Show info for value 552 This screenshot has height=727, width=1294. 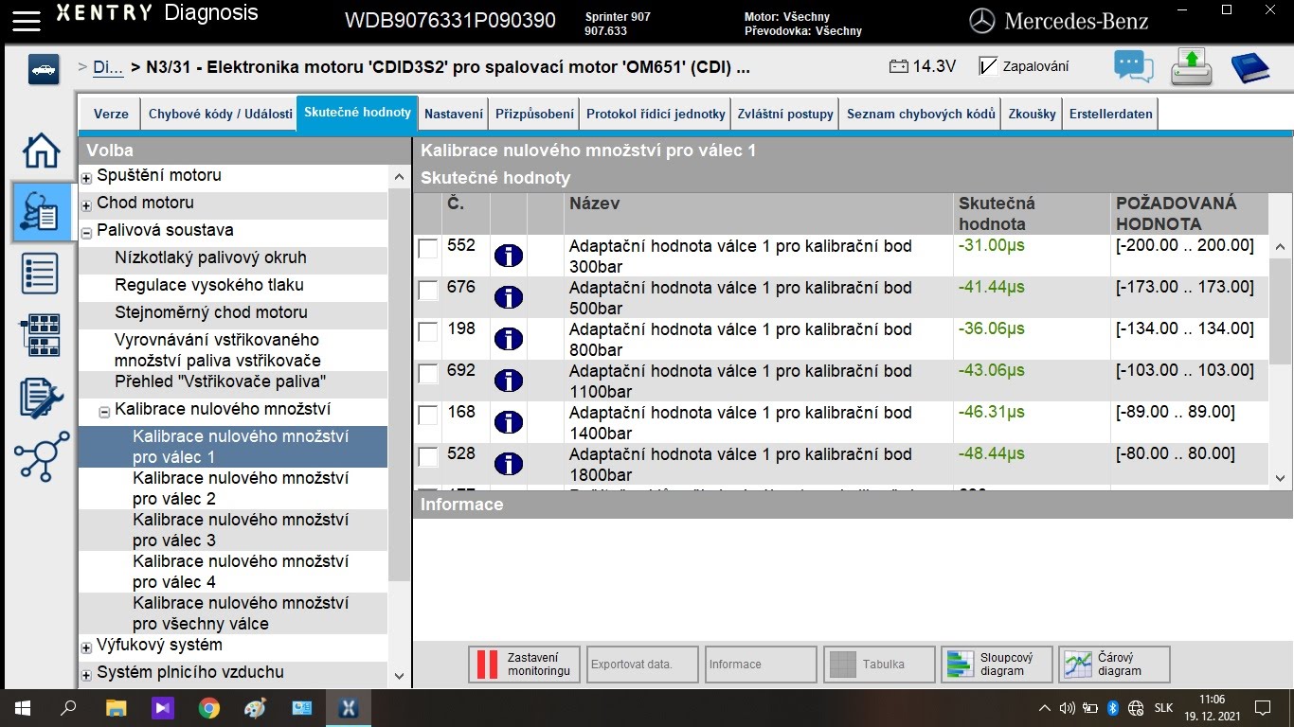(509, 256)
